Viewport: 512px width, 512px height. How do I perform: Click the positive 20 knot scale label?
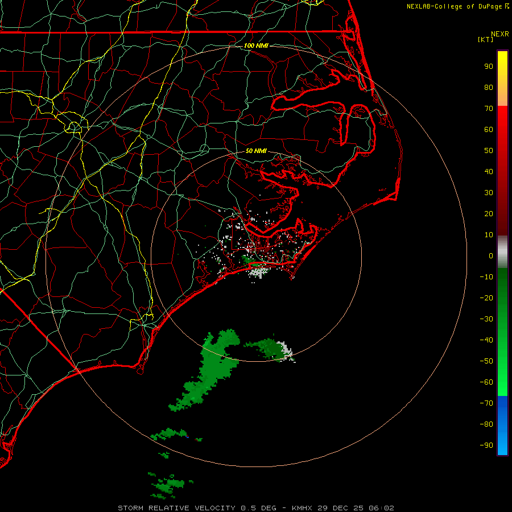point(489,213)
